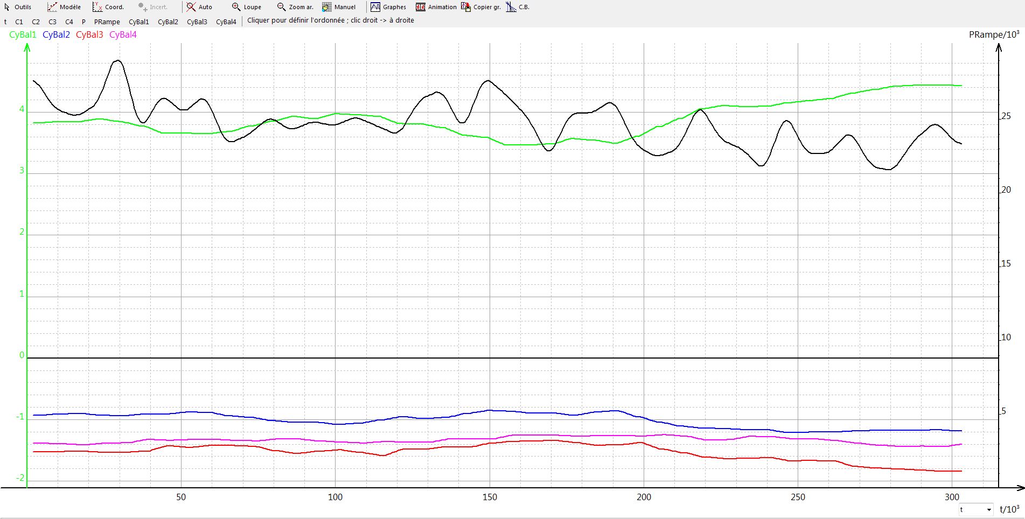The width and height of the screenshot is (1025, 519).
Task: Open the Outils pointer tool menu
Action: (18, 7)
